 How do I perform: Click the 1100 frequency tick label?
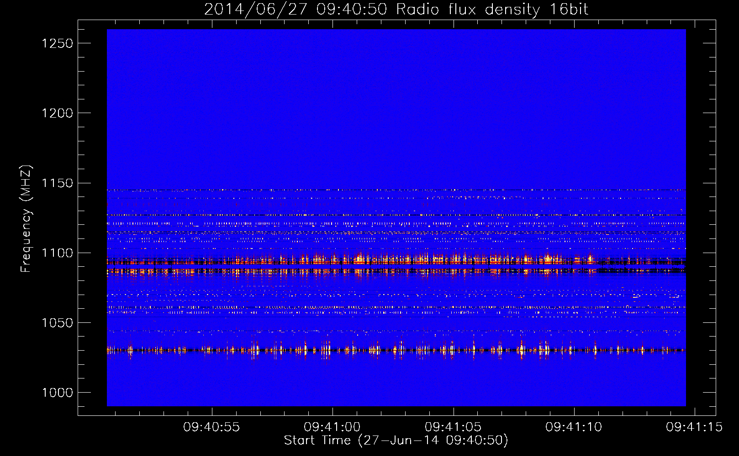click(x=57, y=253)
